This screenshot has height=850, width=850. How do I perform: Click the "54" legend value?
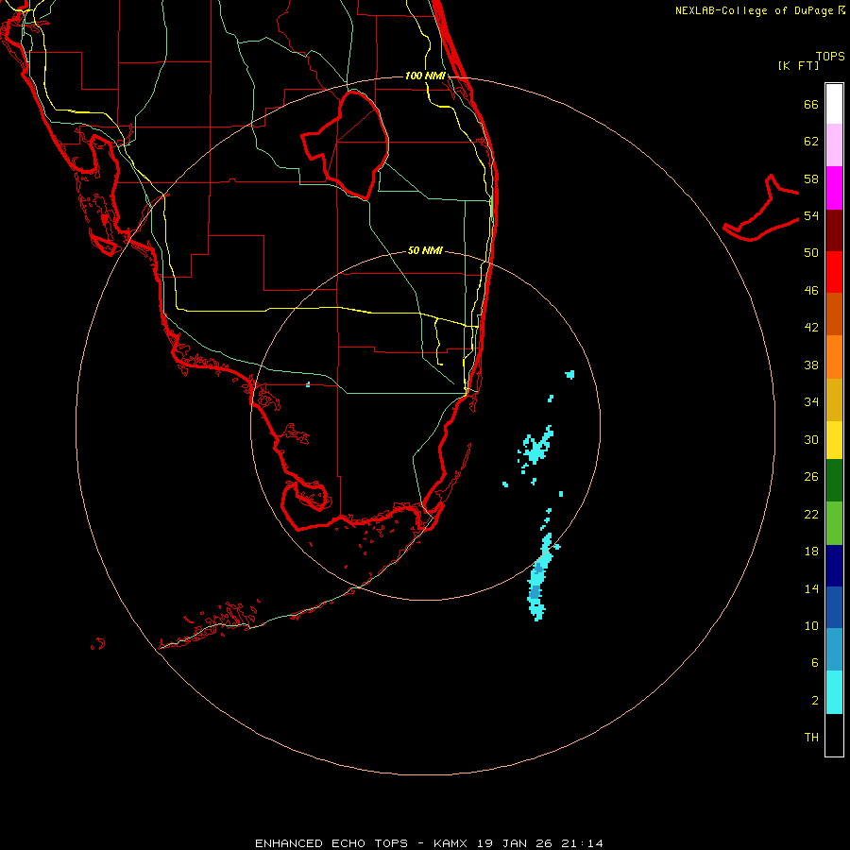pos(811,215)
